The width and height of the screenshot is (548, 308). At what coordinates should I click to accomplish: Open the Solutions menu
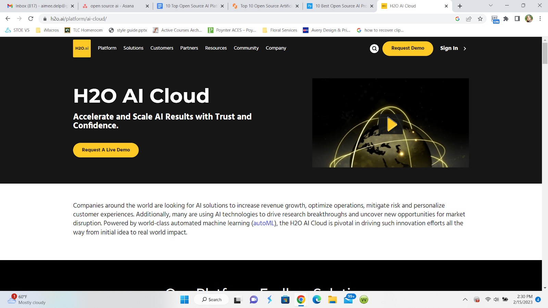coord(133,48)
